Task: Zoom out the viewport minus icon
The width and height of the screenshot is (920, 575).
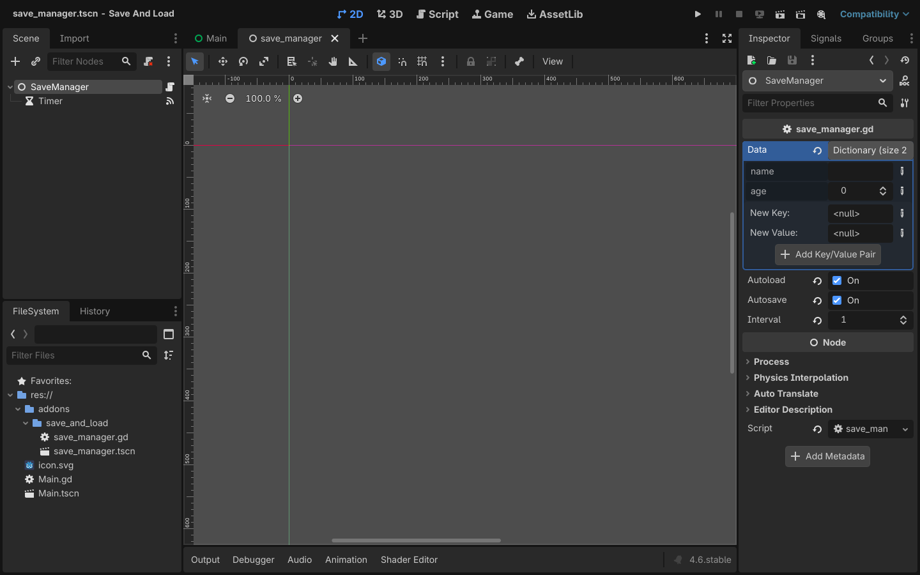Action: pyautogui.click(x=230, y=98)
